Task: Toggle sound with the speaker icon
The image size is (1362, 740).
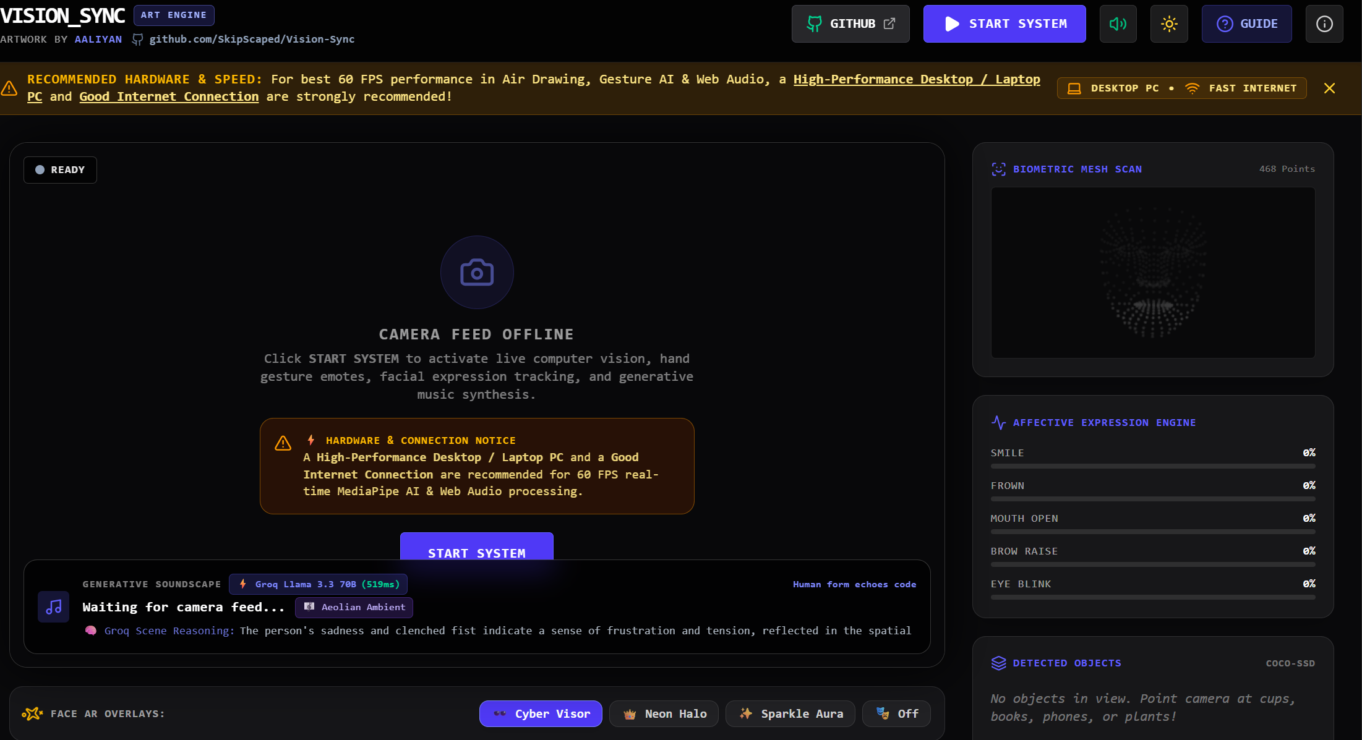Action: [1118, 24]
